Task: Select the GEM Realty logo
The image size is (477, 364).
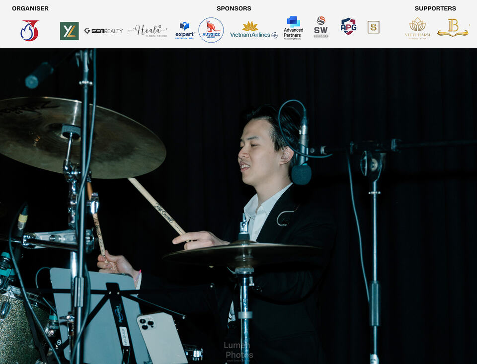Action: pos(103,31)
